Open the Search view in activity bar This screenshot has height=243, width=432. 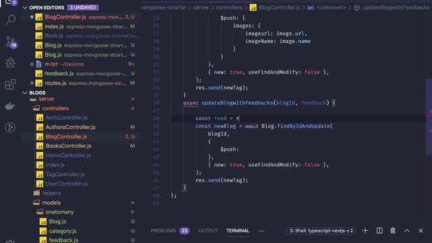coord(11,20)
